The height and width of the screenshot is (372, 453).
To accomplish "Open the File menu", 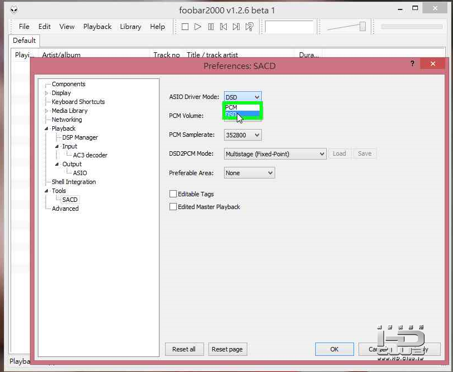I will [24, 27].
